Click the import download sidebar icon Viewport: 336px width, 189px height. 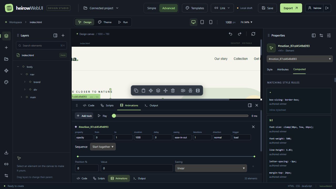pos(6,153)
